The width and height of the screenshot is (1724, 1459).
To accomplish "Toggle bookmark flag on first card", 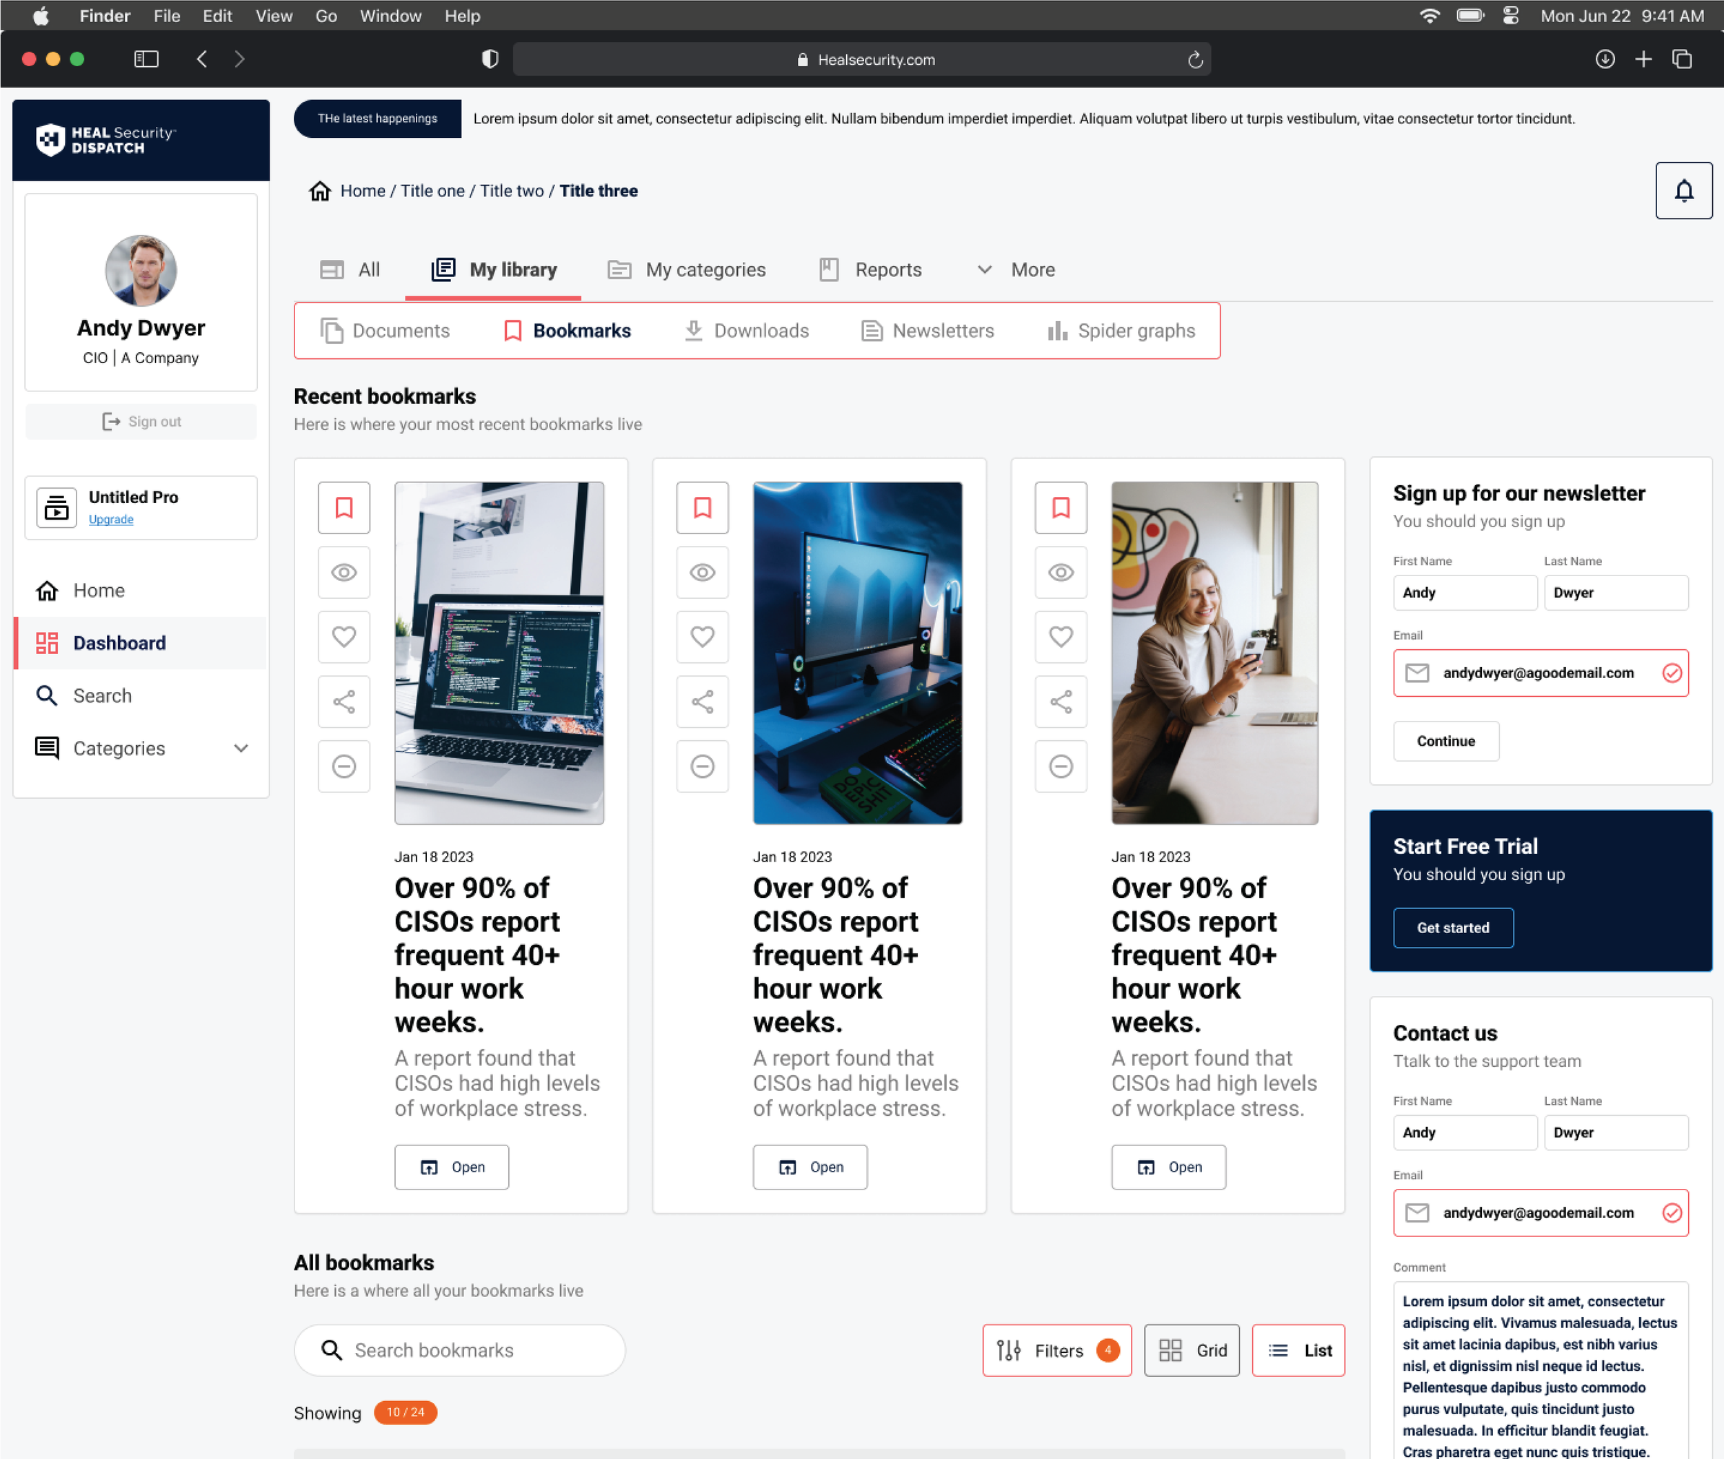I will coord(343,508).
